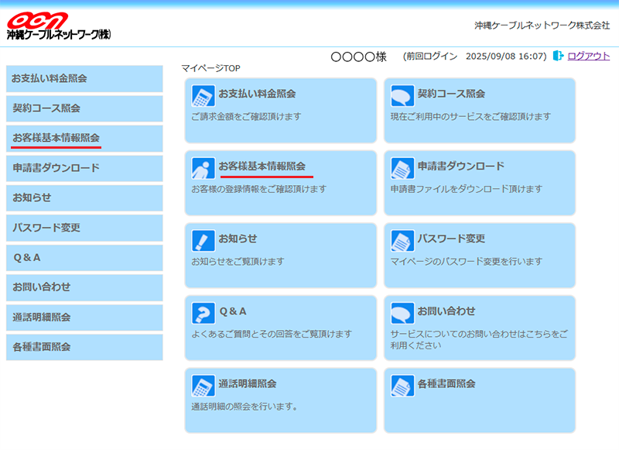Click the speech bubble icon beside 契約コース照会

(x=402, y=96)
